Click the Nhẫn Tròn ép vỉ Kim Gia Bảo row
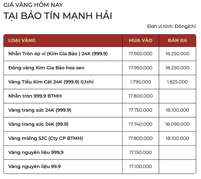 [x=58, y=54]
